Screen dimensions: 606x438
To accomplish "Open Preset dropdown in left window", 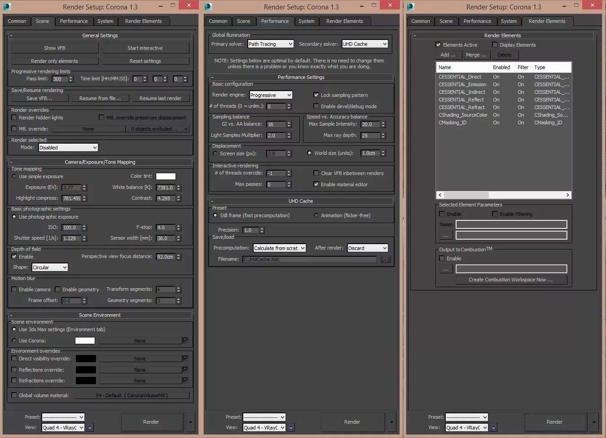I will [63, 417].
